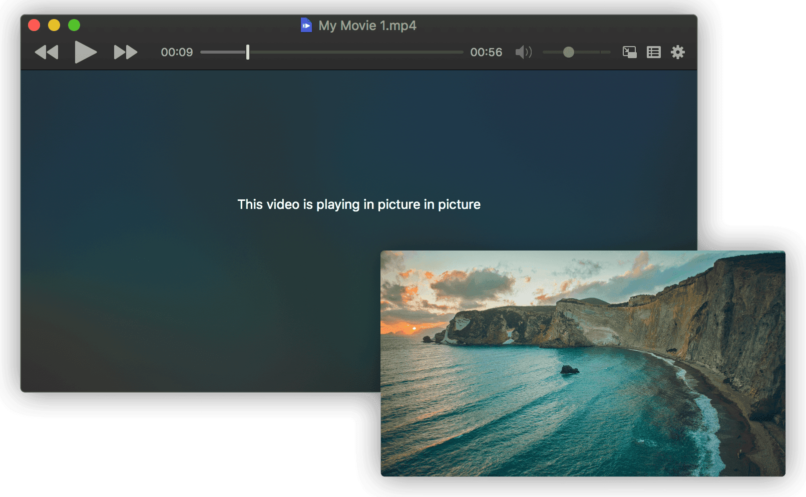Click the floating picture-in-picture video window
806x497 pixels.
(x=583, y=363)
